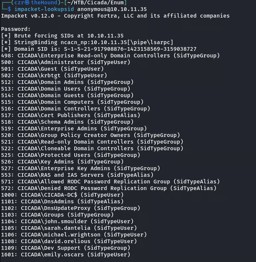Click the CICADA\krbtgt entry
256x262 pixels.
[57, 76]
